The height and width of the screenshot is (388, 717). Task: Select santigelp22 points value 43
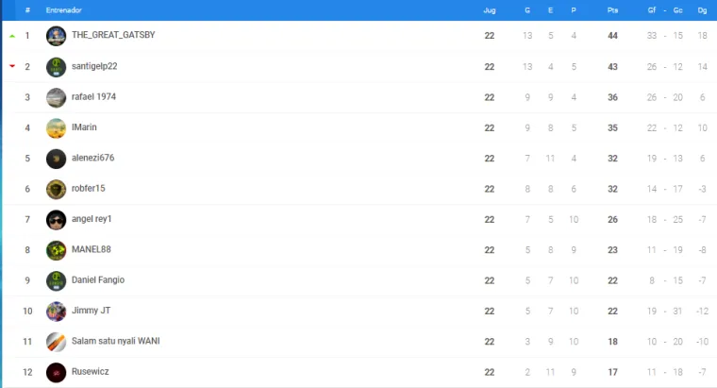(x=612, y=67)
